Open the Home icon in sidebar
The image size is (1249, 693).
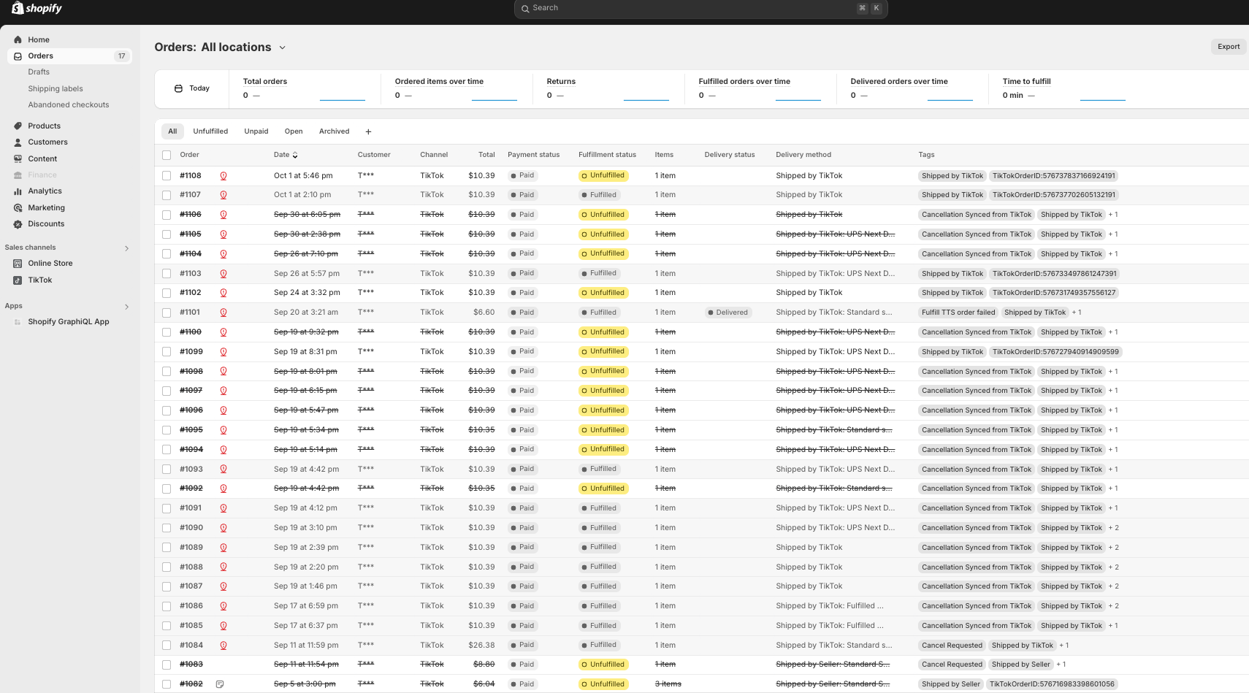(x=18, y=39)
